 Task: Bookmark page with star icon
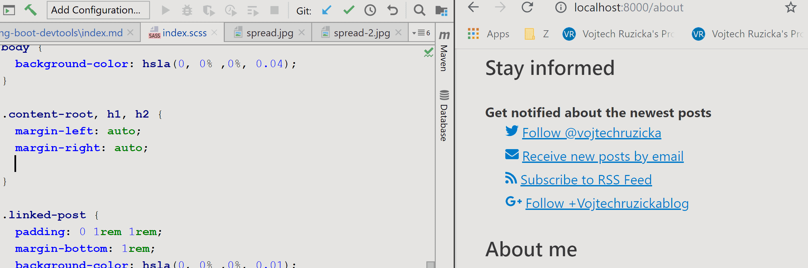(x=791, y=7)
